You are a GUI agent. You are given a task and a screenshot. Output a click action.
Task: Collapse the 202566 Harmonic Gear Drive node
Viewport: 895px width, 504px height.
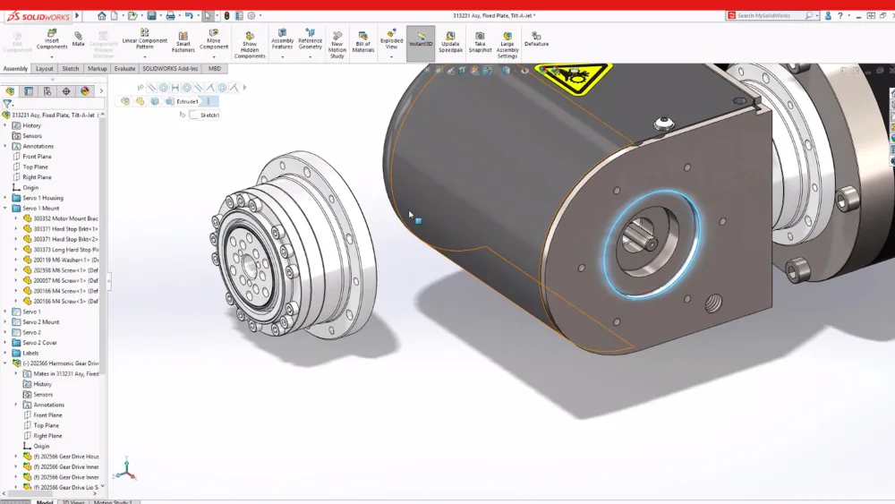click(x=5, y=363)
